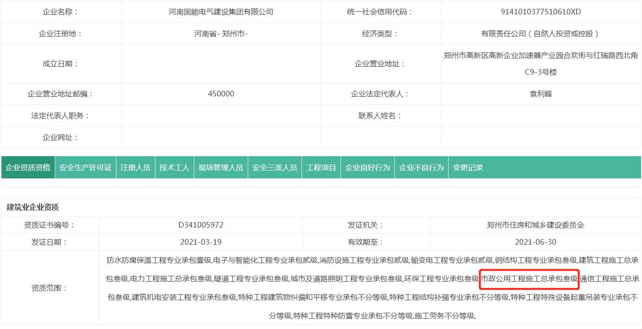Click the 发证机关： label

pyautogui.click(x=366, y=225)
